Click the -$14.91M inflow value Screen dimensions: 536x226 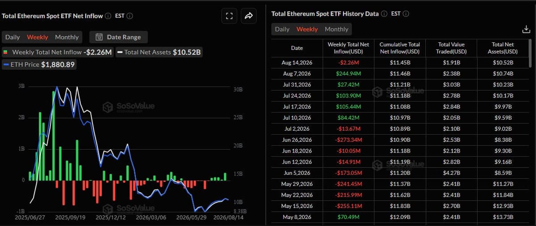(x=348, y=162)
